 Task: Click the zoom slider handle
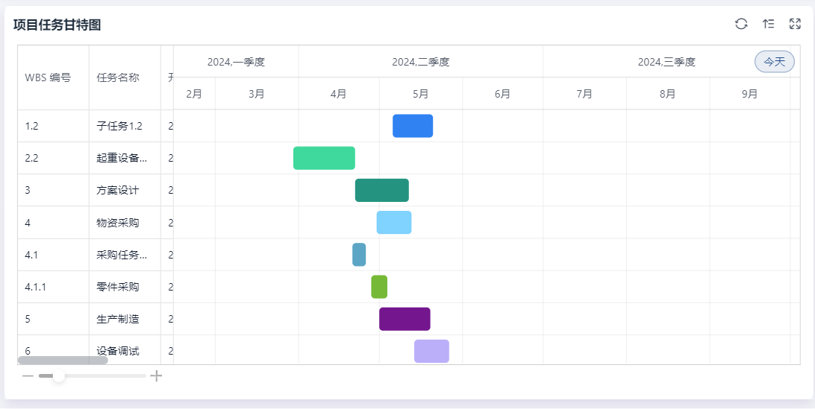pyautogui.click(x=58, y=376)
